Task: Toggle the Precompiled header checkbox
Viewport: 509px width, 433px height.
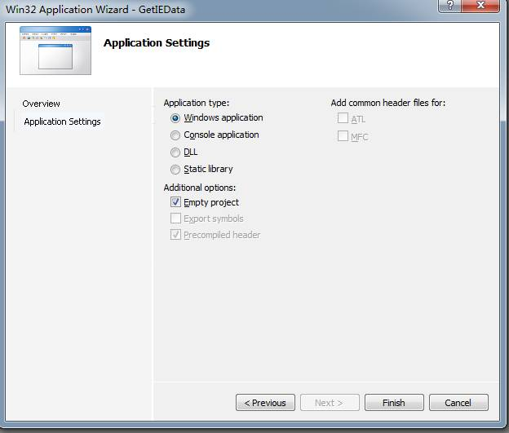Action: (175, 235)
